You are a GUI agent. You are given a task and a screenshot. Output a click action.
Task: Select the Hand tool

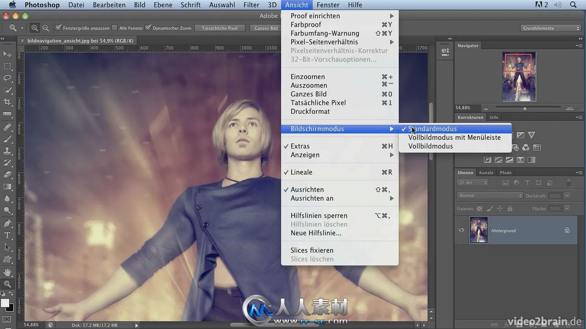tap(7, 272)
